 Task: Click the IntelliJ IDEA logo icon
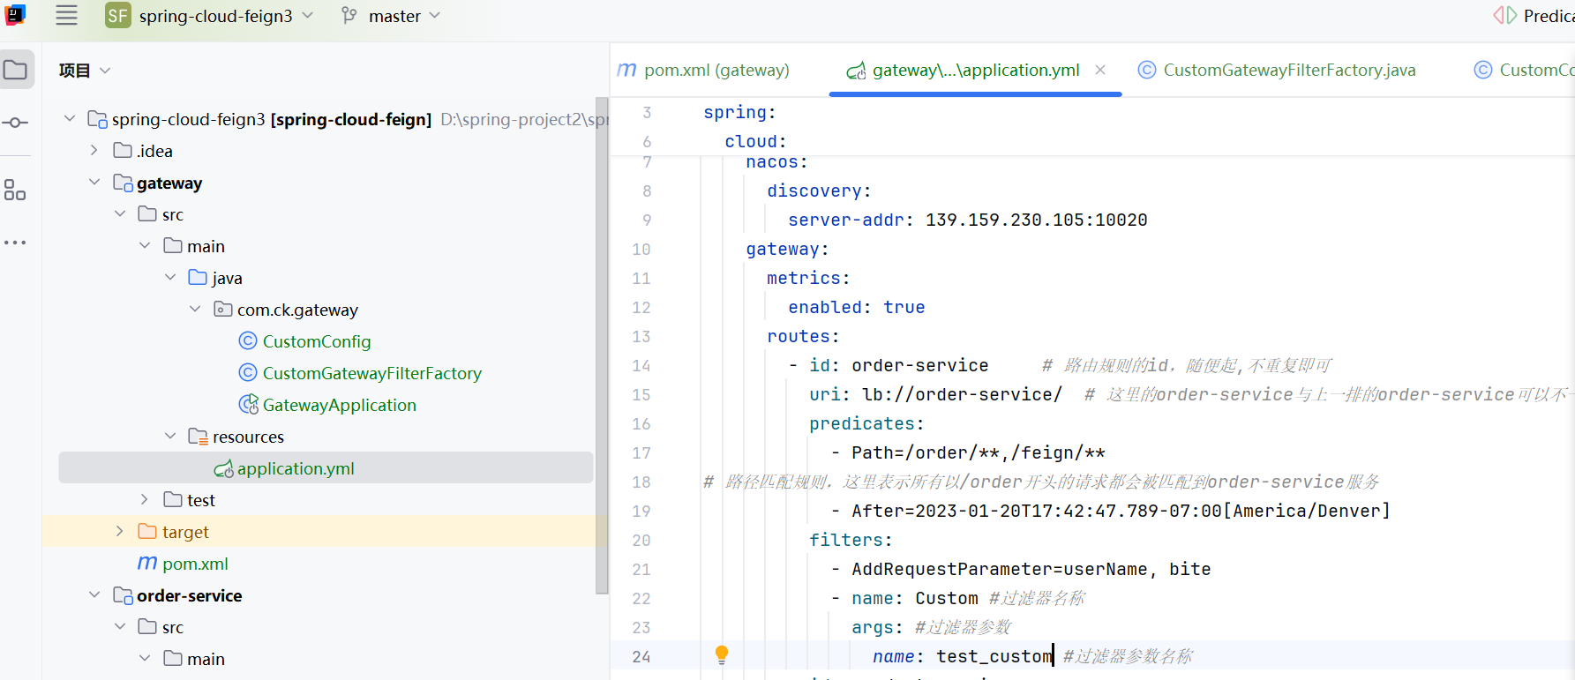click(15, 13)
